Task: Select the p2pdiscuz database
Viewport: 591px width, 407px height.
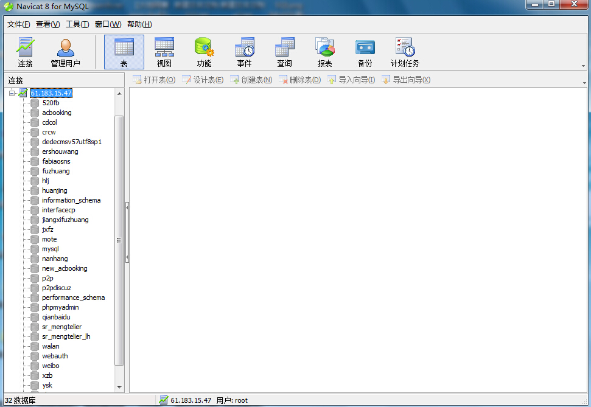Action: click(57, 288)
